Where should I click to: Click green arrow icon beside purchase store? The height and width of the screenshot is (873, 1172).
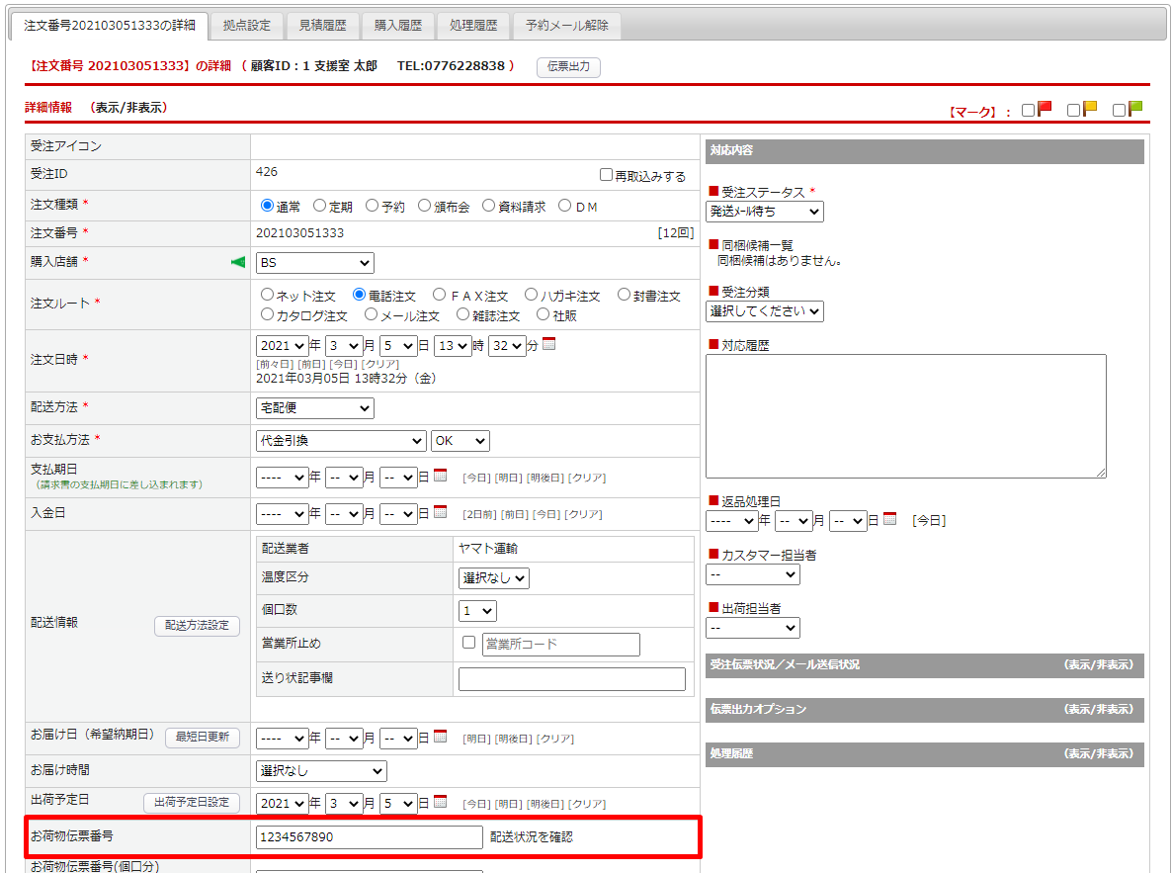237,262
